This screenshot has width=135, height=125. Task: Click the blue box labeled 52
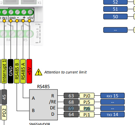coord(115,2)
